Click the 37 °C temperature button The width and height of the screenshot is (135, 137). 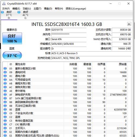[12, 55]
